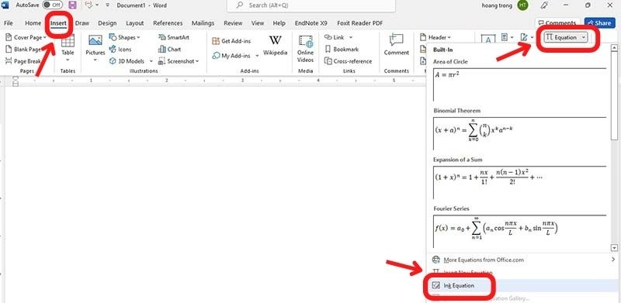This screenshot has height=303, width=621.
Task: Click the Chart button
Action: 169,50
